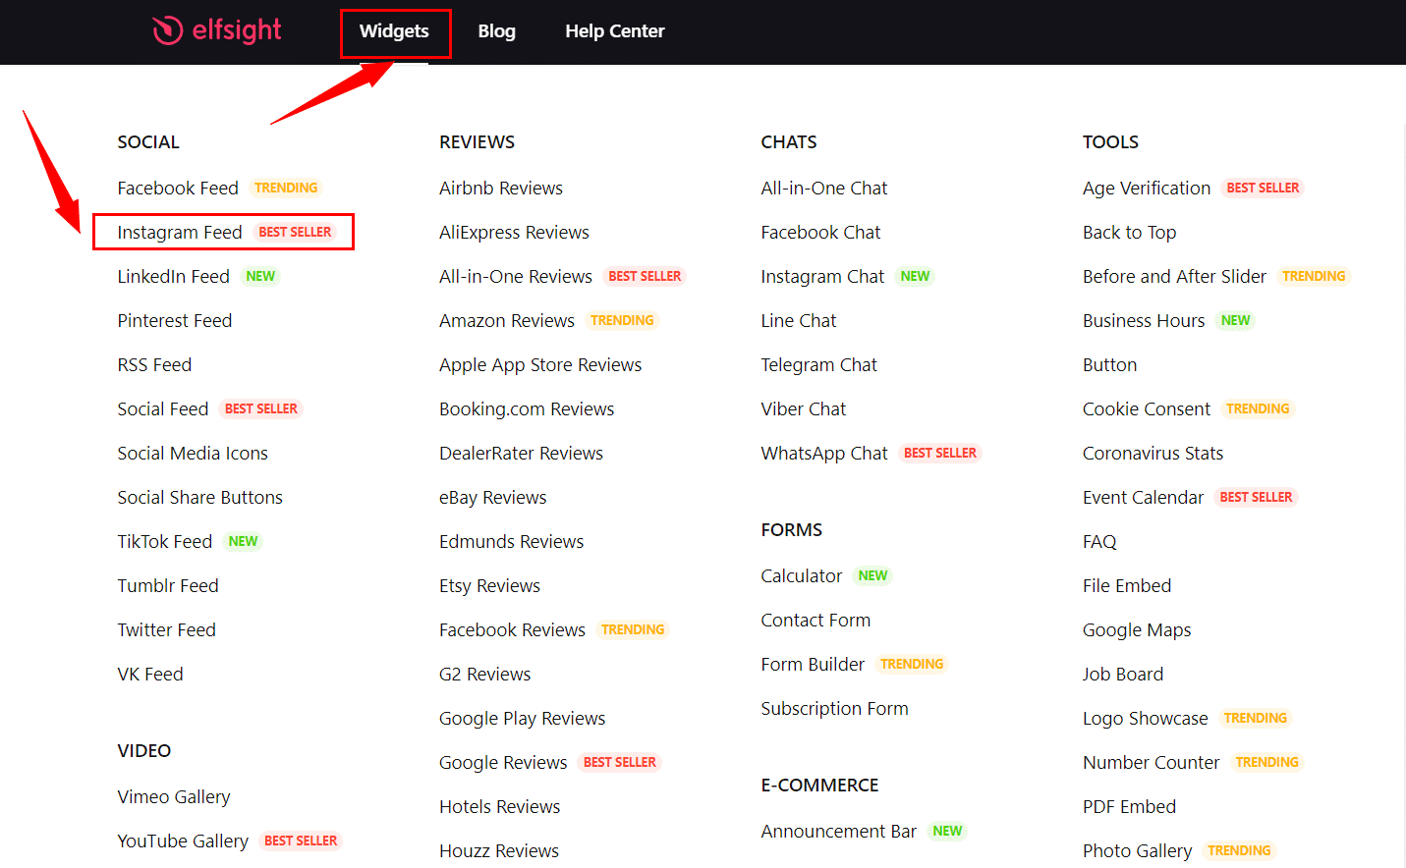The width and height of the screenshot is (1406, 868).
Task: Select the Calculator form widget
Action: click(x=802, y=575)
